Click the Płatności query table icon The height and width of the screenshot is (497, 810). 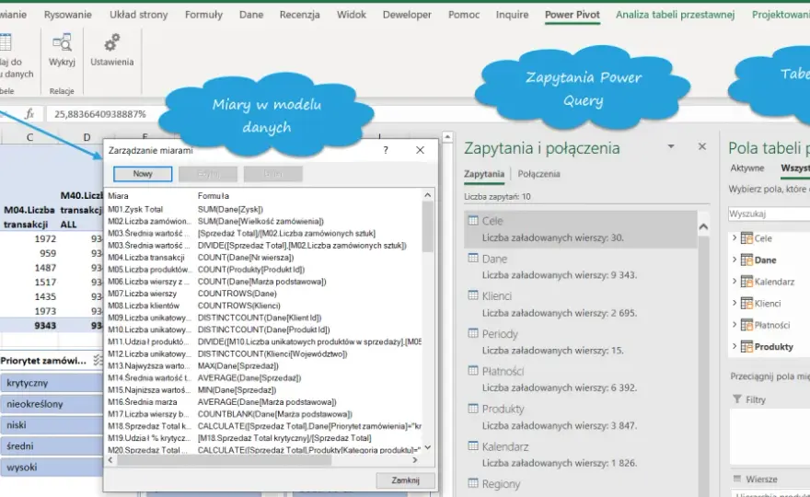point(473,370)
